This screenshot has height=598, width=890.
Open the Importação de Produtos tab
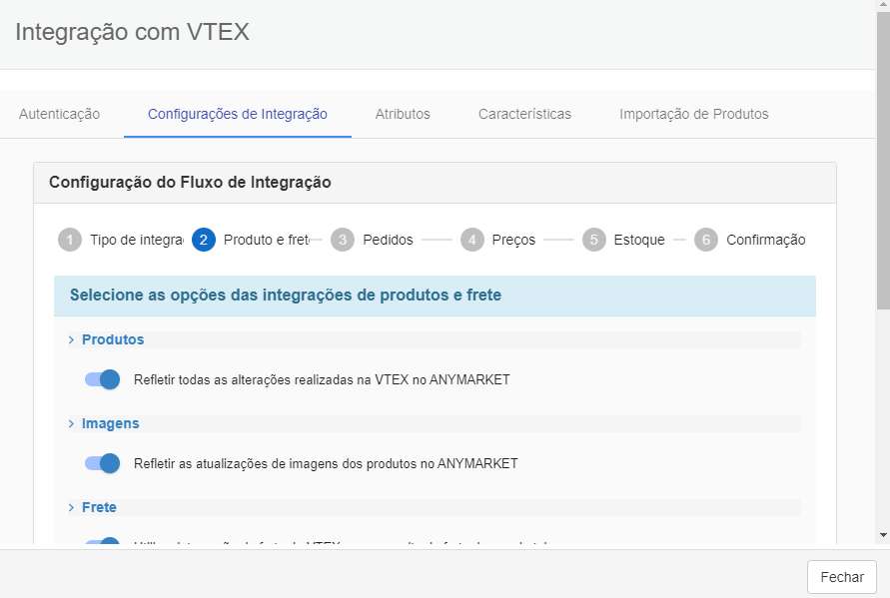693,114
